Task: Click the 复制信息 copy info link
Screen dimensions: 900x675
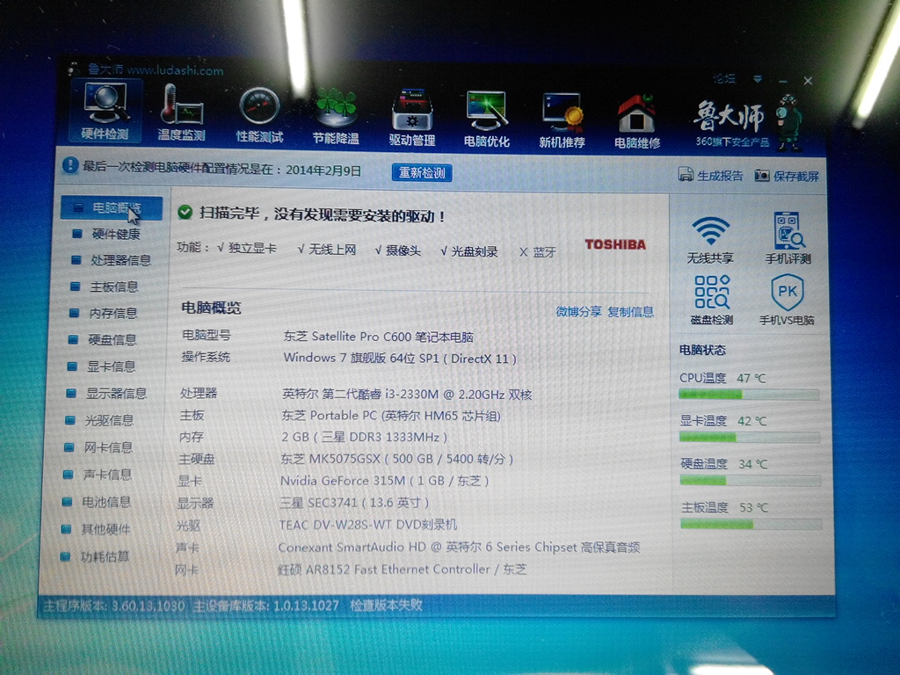Action: [x=631, y=311]
